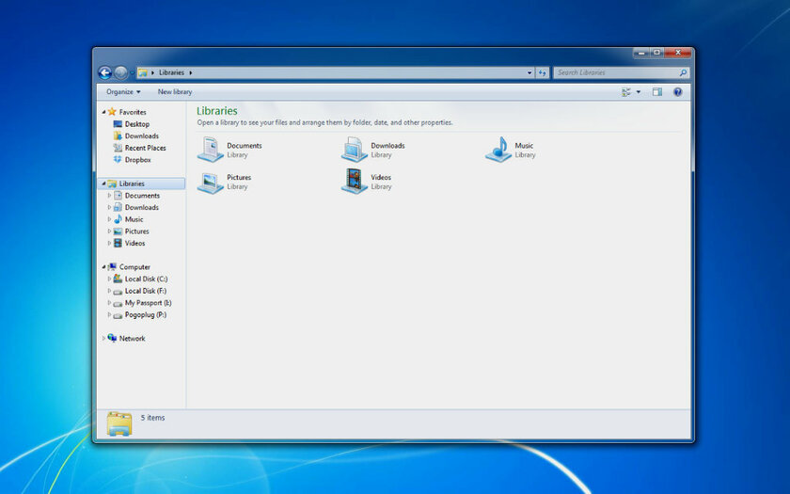Click the Forward navigation arrow button
790x494 pixels.
[120, 73]
